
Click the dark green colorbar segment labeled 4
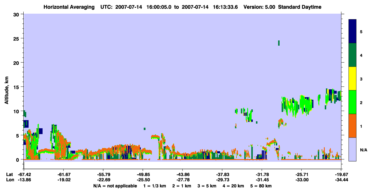pyautogui.click(x=352, y=55)
